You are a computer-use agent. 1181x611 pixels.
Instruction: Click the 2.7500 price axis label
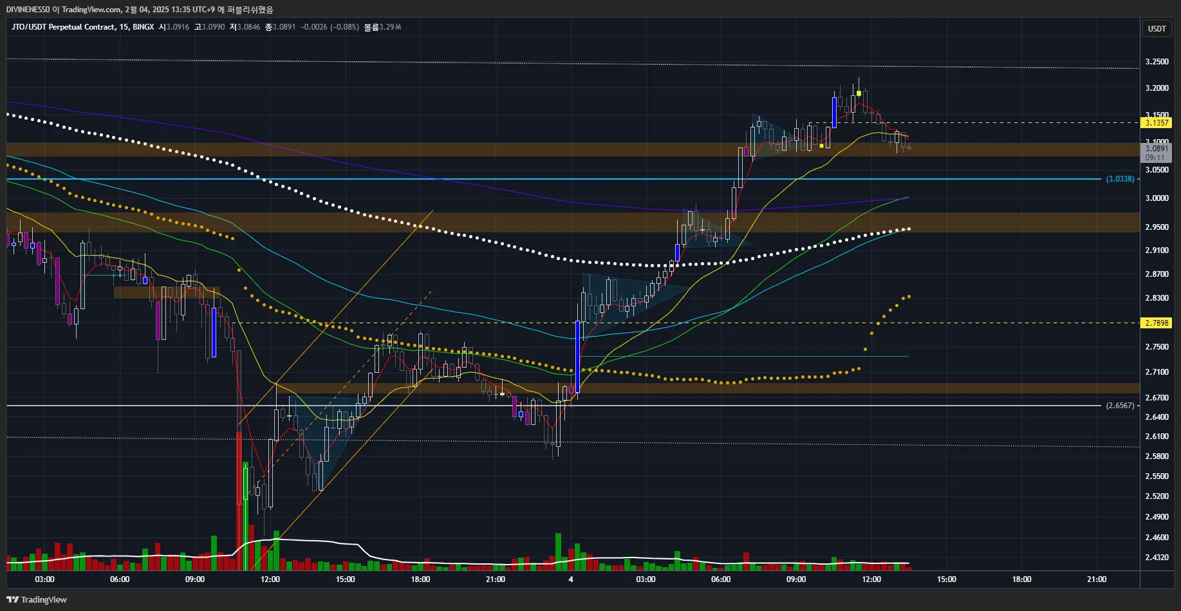click(x=1157, y=347)
